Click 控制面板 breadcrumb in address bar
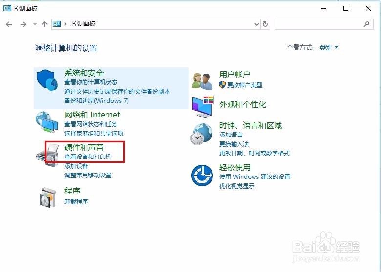 (84, 24)
